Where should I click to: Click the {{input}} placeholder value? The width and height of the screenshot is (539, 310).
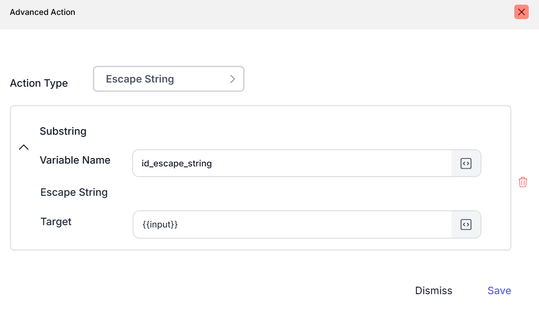click(x=160, y=225)
